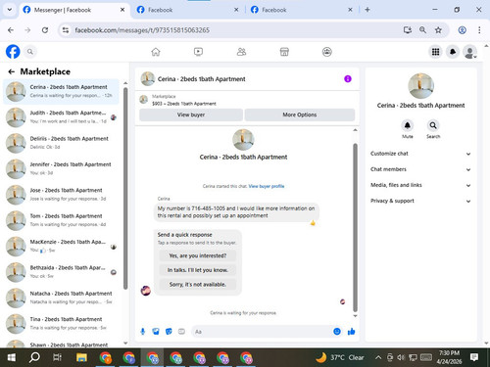Expand the Privacy & support section
This screenshot has height=367, width=490.
tap(420, 201)
